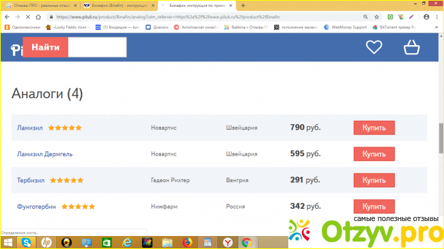The height and width of the screenshot is (249, 444).
Task: Open the zoom magnifier icon in address bar
Action: pos(365,17)
